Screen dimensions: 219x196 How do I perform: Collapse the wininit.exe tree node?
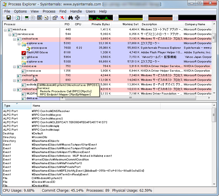coord(5,30)
